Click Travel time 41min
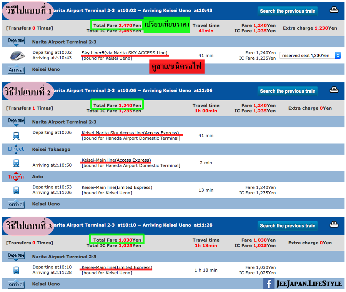The image size is (346, 292). (206, 28)
